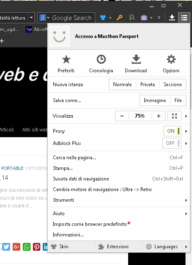Expand the Languages submenu arrow
The width and height of the screenshot is (192, 265).
[x=186, y=247]
